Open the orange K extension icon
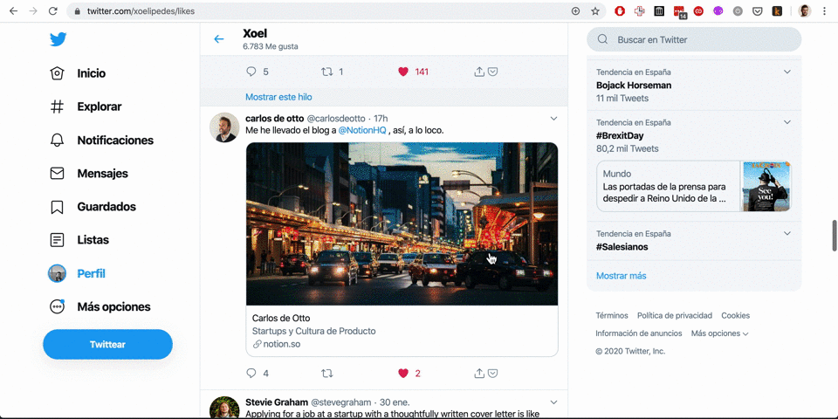The height and width of the screenshot is (419, 838). 777,10
